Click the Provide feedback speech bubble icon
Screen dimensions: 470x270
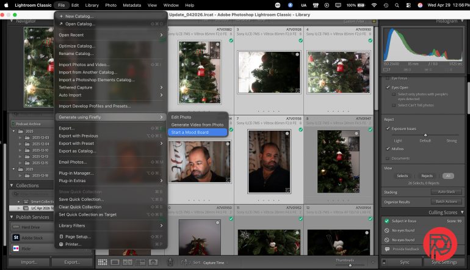click(x=387, y=249)
